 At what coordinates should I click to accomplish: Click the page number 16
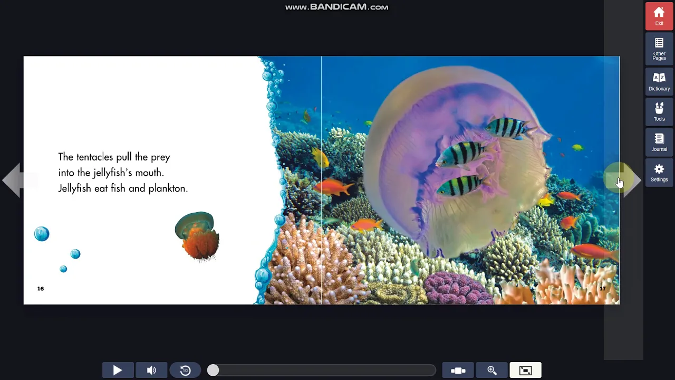[41, 289]
